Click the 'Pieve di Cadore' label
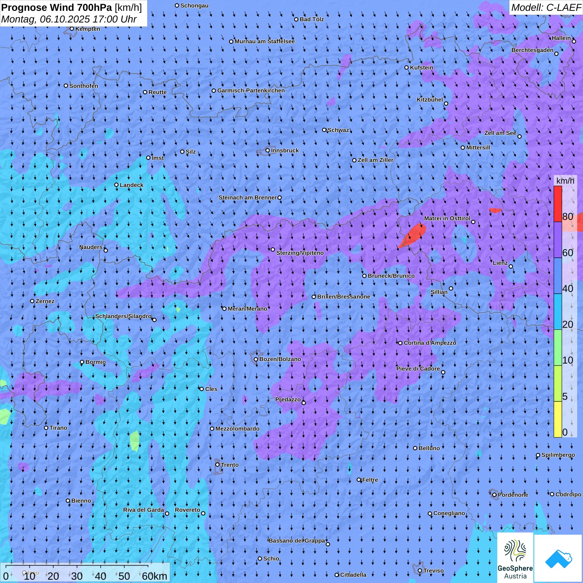The image size is (583, 583). pyautogui.click(x=418, y=369)
